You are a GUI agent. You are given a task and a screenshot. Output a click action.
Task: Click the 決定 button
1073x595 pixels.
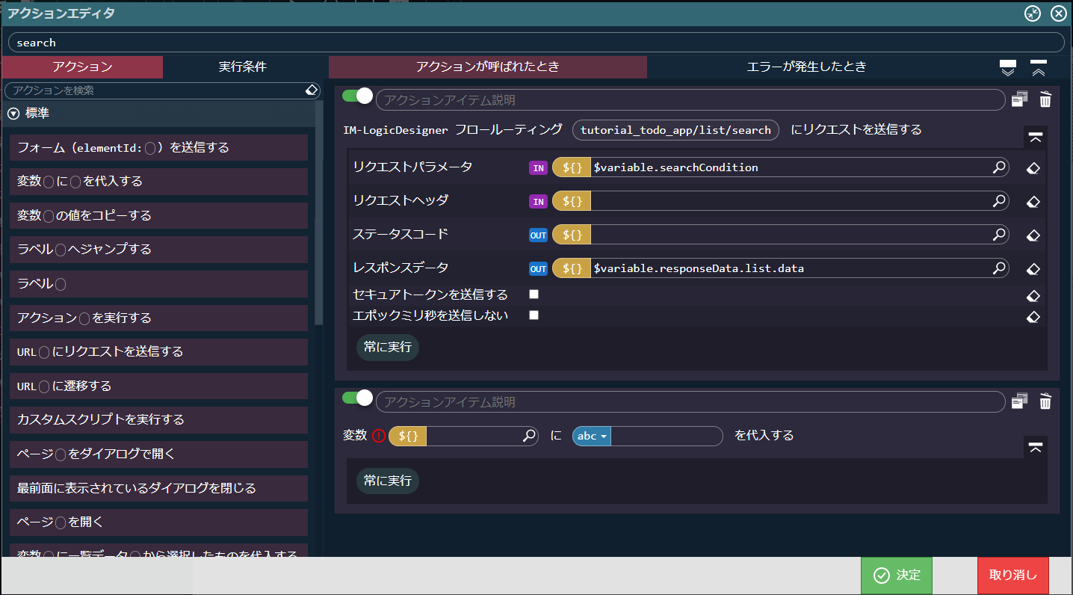click(x=897, y=575)
